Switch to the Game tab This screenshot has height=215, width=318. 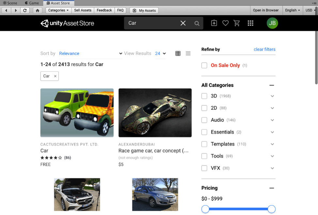click(x=31, y=3)
